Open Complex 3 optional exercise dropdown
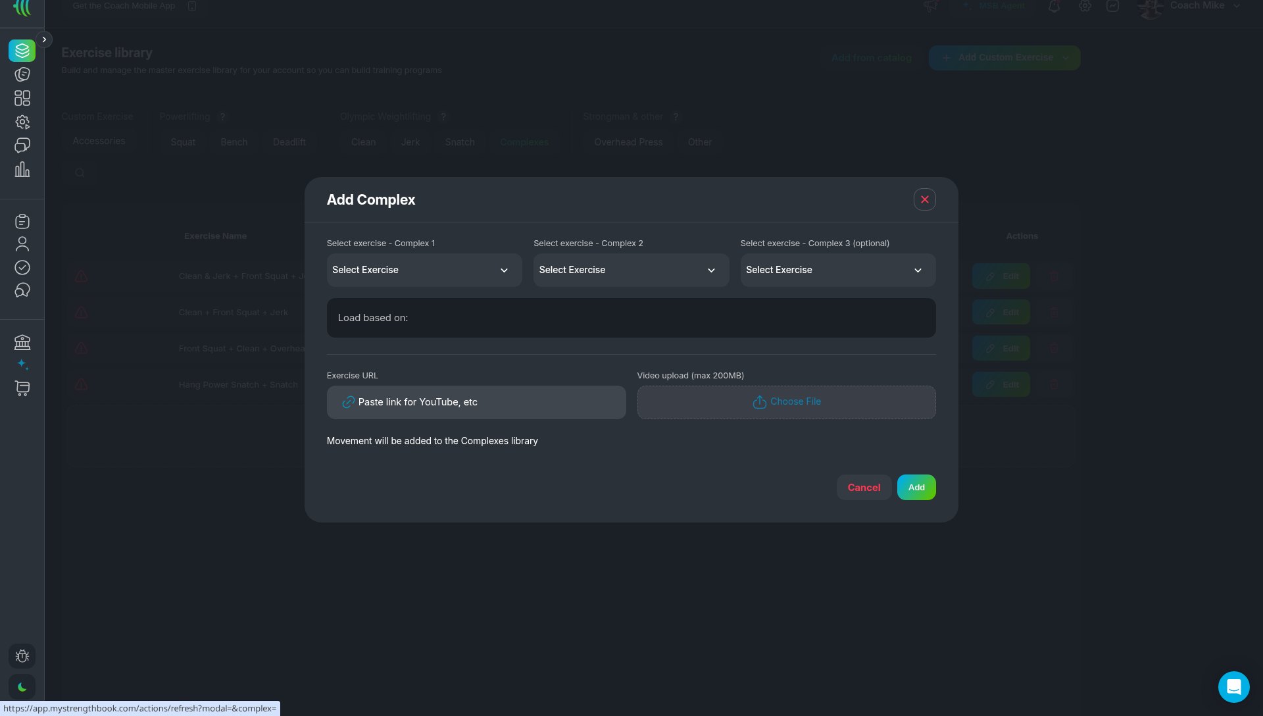The image size is (1263, 716). (x=838, y=270)
